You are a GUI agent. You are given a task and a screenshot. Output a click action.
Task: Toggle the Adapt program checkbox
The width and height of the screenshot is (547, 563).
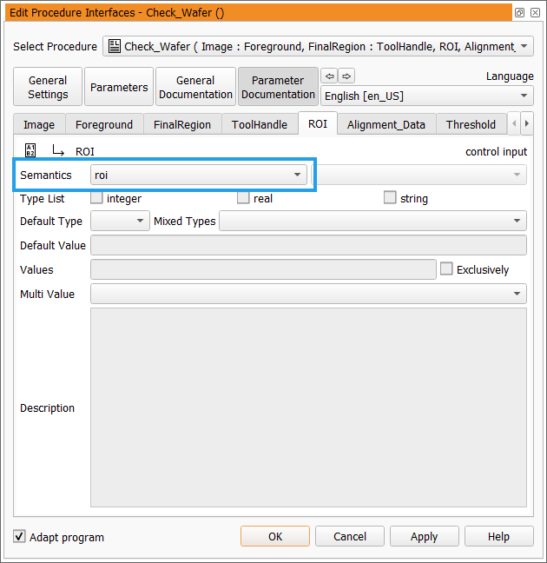point(20,536)
